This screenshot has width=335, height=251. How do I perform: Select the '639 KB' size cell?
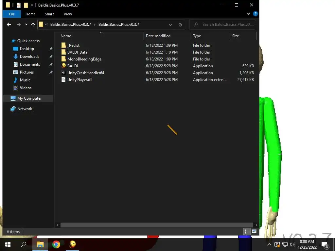tap(248, 66)
